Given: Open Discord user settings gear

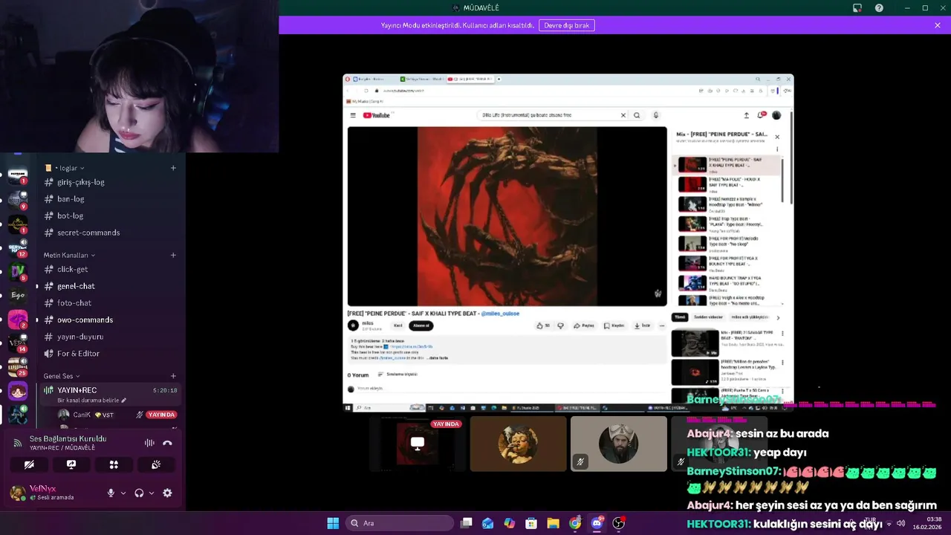Looking at the screenshot, I should (167, 493).
